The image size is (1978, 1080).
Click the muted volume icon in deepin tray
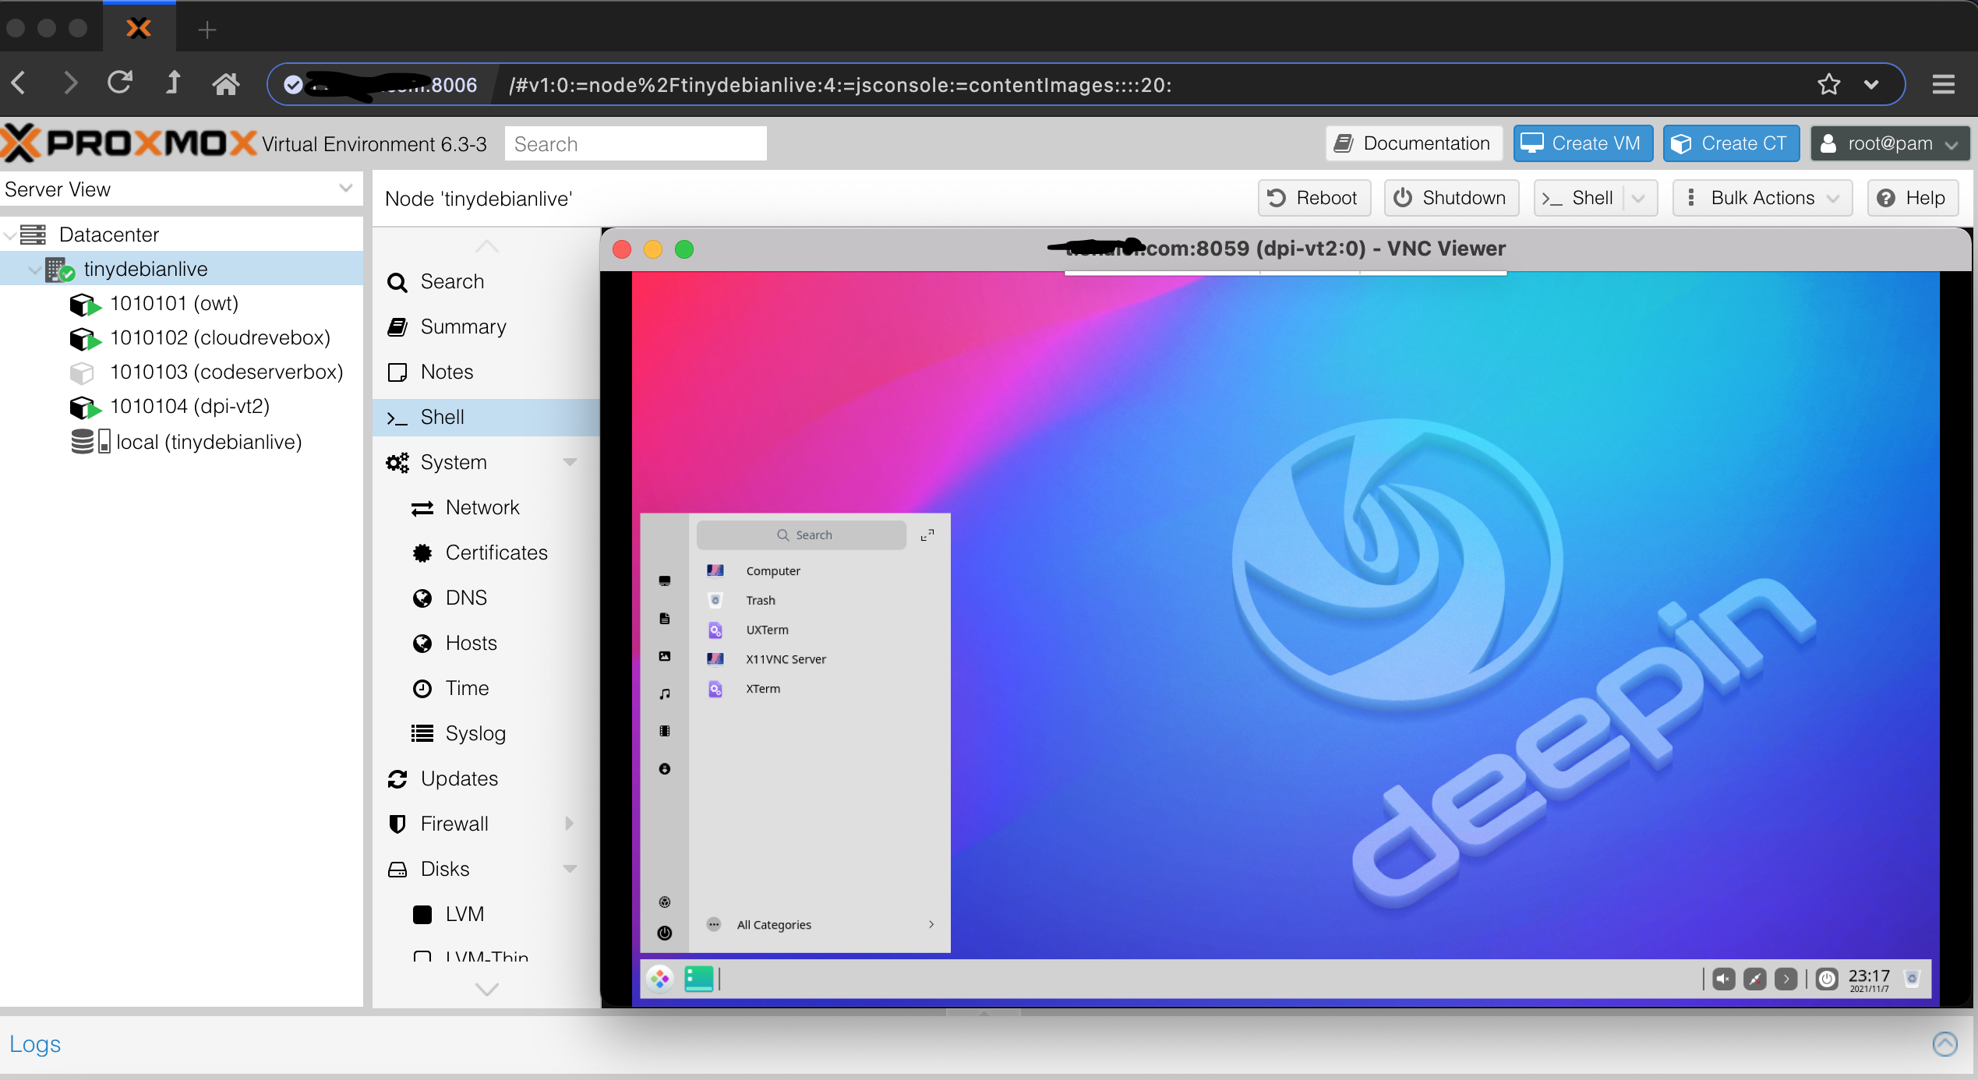(x=1723, y=979)
